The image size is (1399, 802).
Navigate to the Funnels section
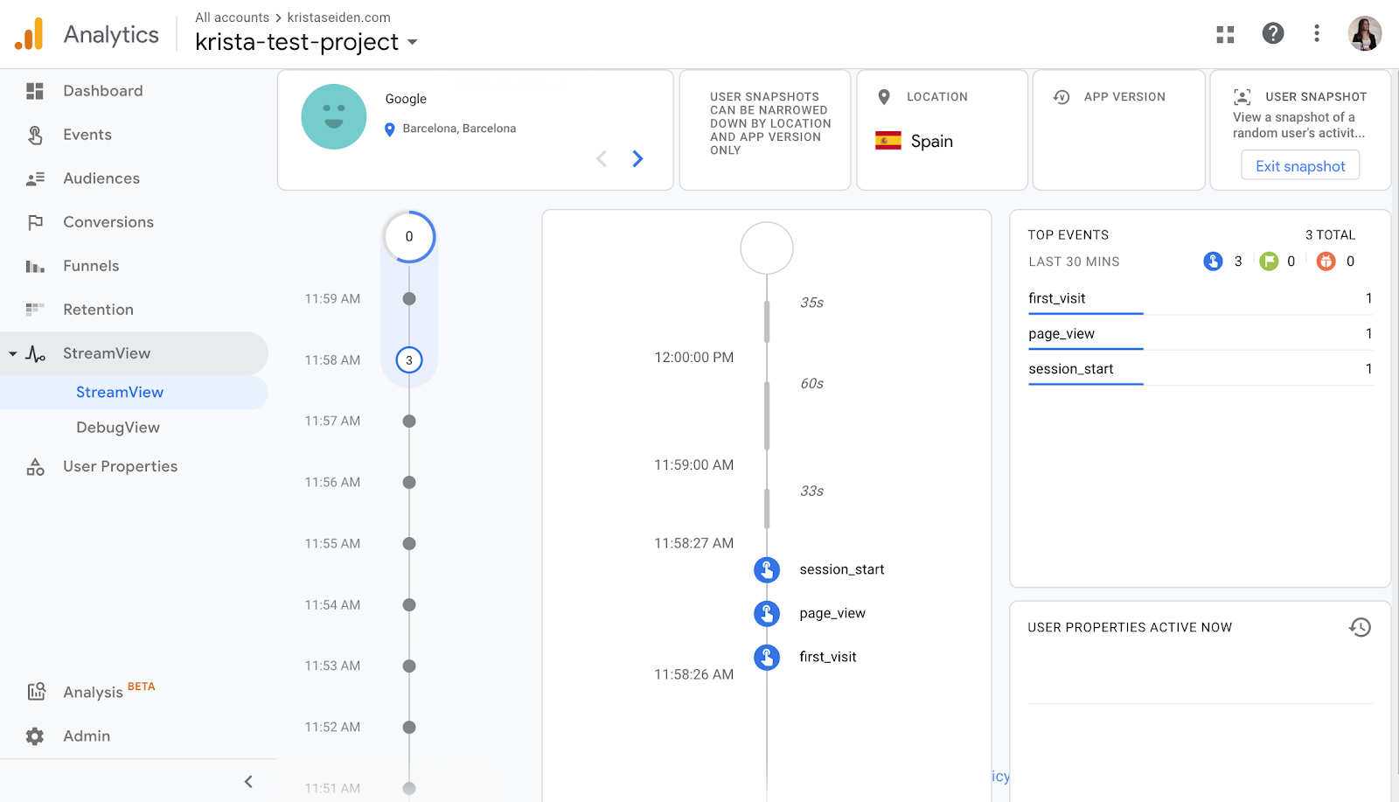coord(91,266)
